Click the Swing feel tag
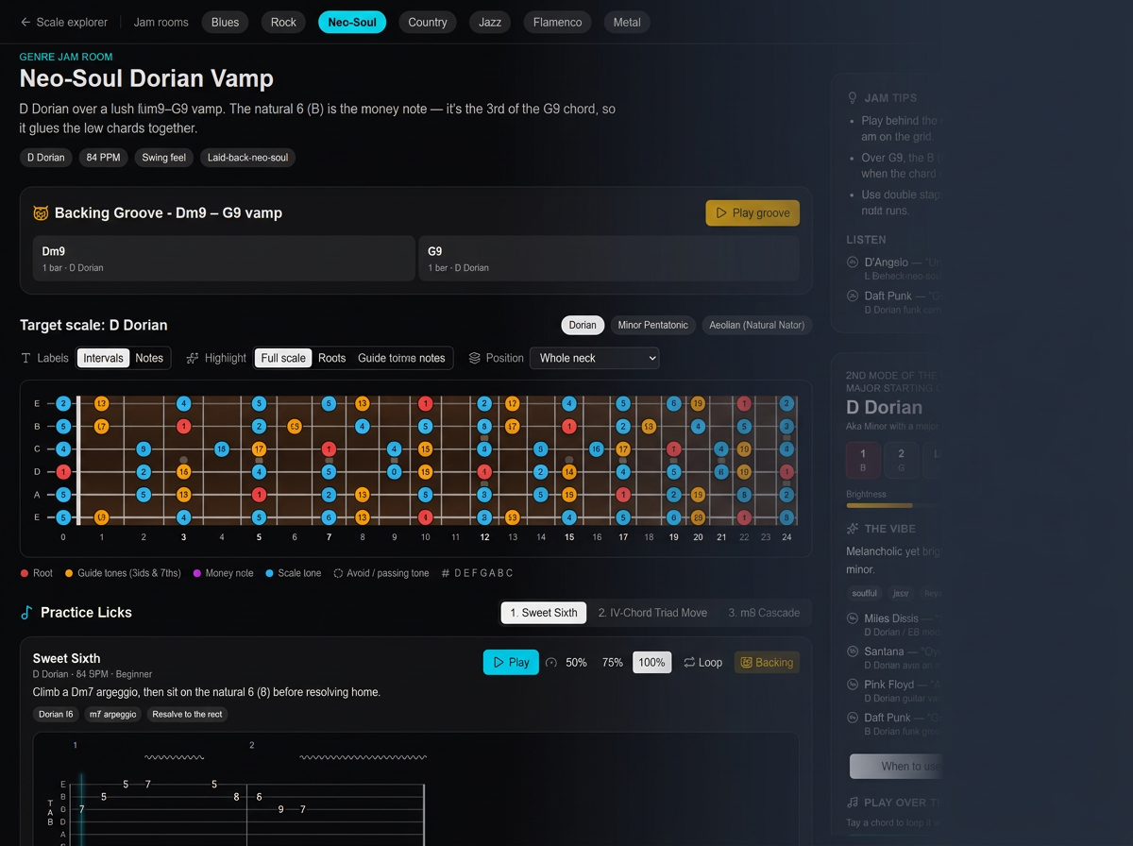 (164, 158)
